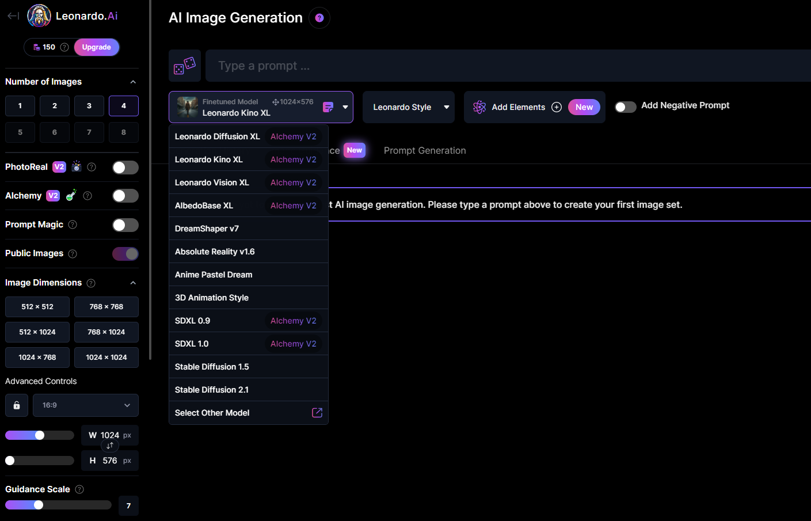Screen dimensions: 811x521
Task: Click the plus circle beside Add Elements
Action: pos(557,107)
